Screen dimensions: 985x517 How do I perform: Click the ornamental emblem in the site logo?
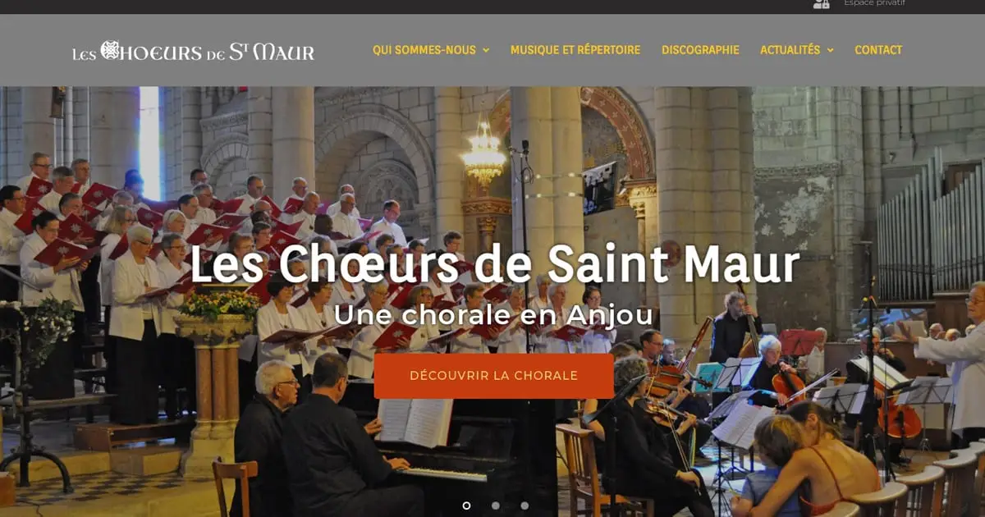coord(110,51)
